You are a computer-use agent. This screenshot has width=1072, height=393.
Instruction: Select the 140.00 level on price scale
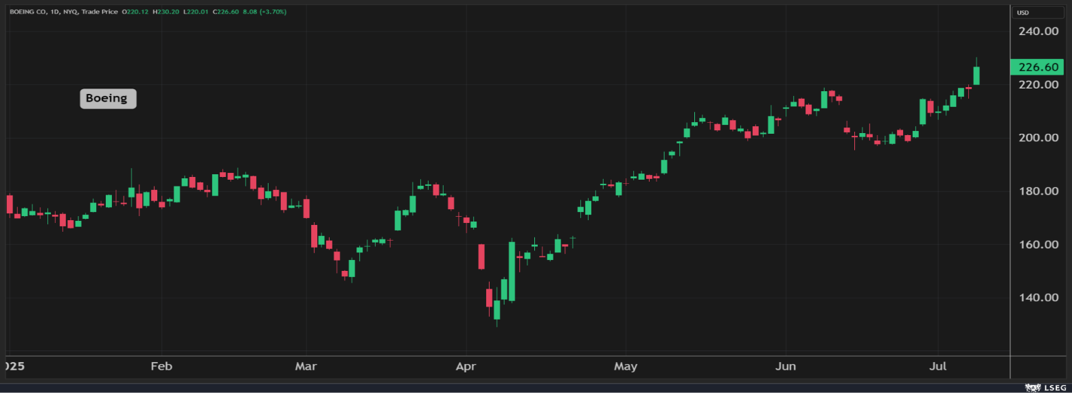point(1038,298)
